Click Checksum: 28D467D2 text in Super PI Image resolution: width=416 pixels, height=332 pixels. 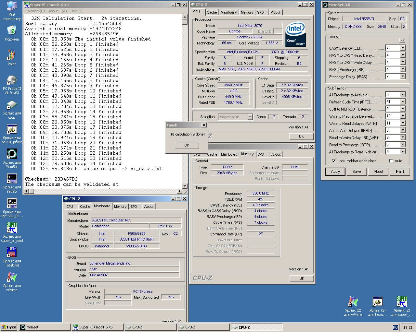[x=51, y=179]
